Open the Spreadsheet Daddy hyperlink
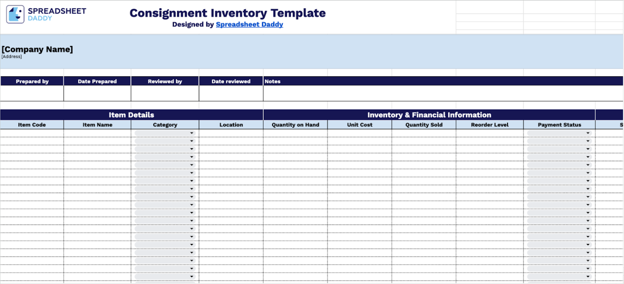The image size is (624, 284). coord(249,24)
